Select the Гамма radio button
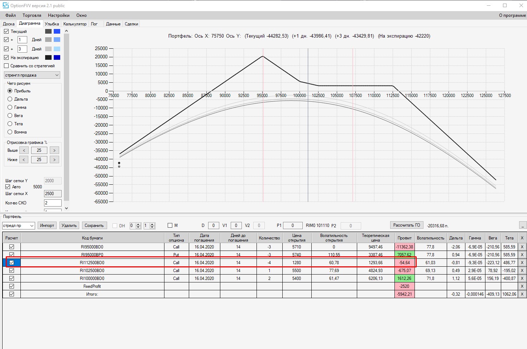 coord(10,107)
